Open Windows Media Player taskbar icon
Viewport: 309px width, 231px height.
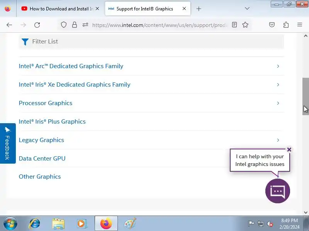[x=81, y=224]
